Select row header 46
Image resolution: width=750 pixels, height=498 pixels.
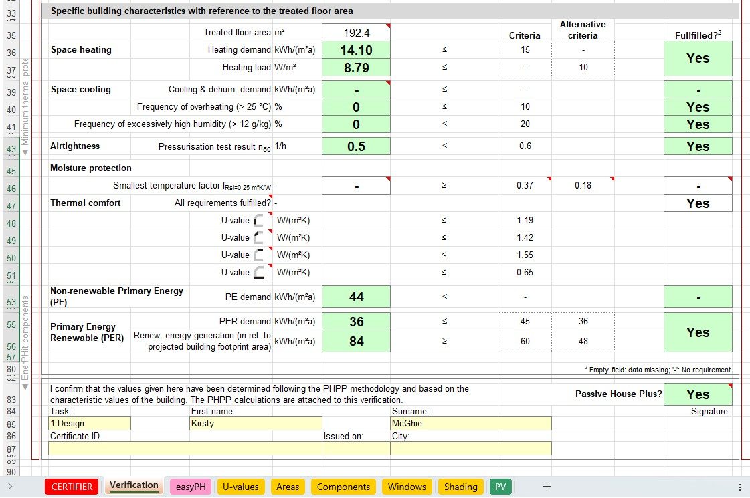point(11,189)
